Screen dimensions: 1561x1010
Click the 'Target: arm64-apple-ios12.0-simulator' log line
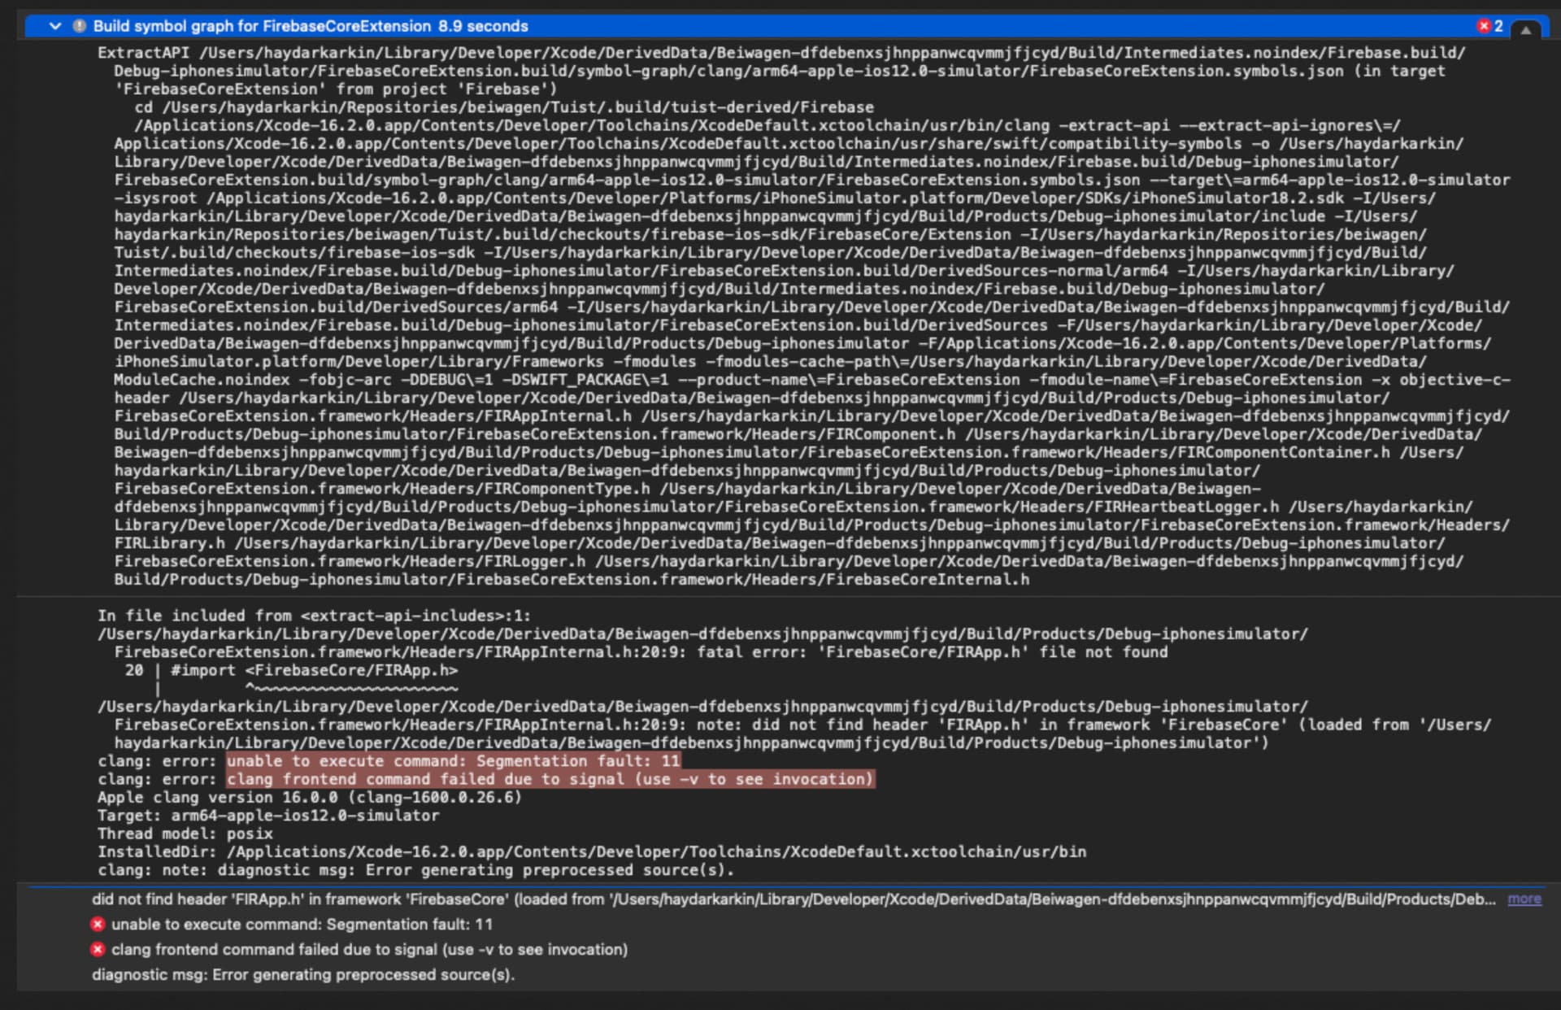pos(268,815)
